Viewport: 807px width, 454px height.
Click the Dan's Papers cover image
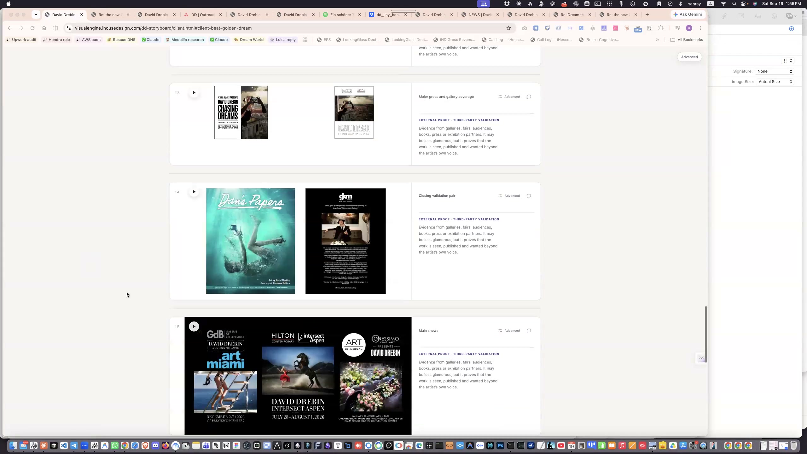click(251, 241)
